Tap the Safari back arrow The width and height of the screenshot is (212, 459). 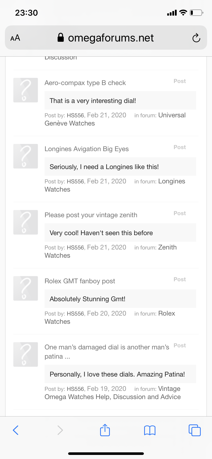click(x=16, y=430)
